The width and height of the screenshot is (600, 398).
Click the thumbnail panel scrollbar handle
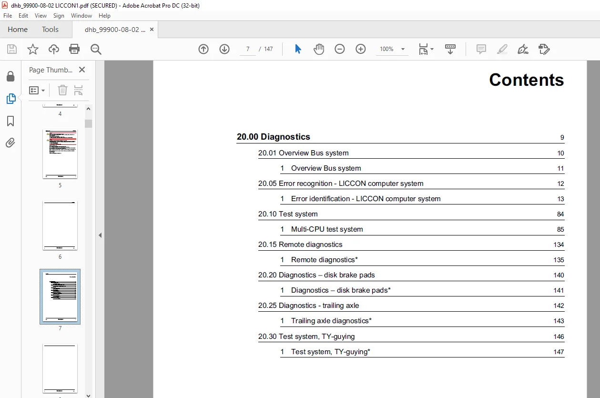point(88,123)
